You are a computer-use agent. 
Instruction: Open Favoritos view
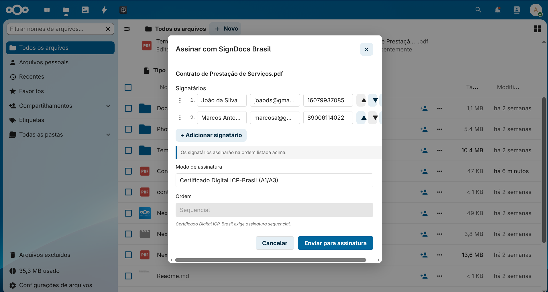(x=60, y=91)
